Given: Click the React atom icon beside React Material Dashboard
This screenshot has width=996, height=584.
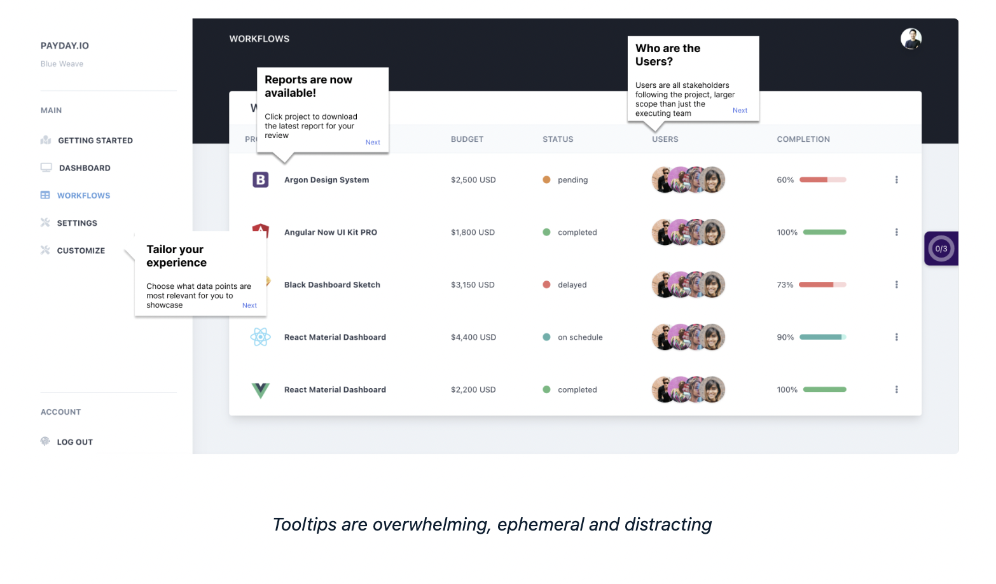Looking at the screenshot, I should tap(261, 337).
